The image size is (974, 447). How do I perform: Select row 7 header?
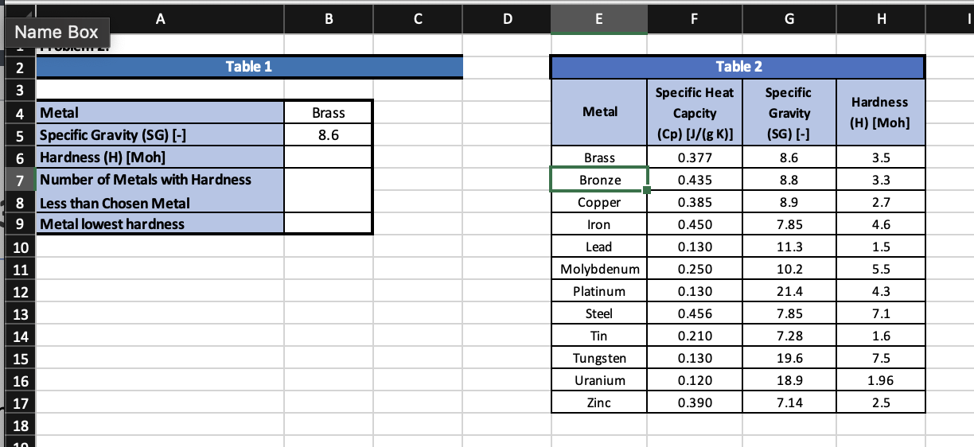19,180
